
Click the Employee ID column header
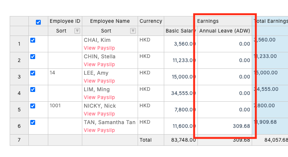tap(65, 21)
